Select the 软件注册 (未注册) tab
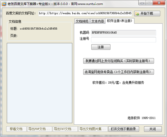This screenshot has width=167, height=137. click(x=120, y=21)
